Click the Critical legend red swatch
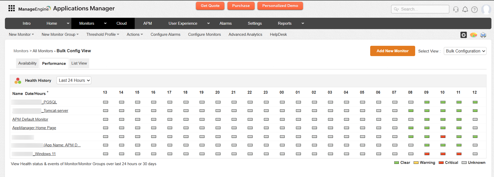 coord(441,163)
